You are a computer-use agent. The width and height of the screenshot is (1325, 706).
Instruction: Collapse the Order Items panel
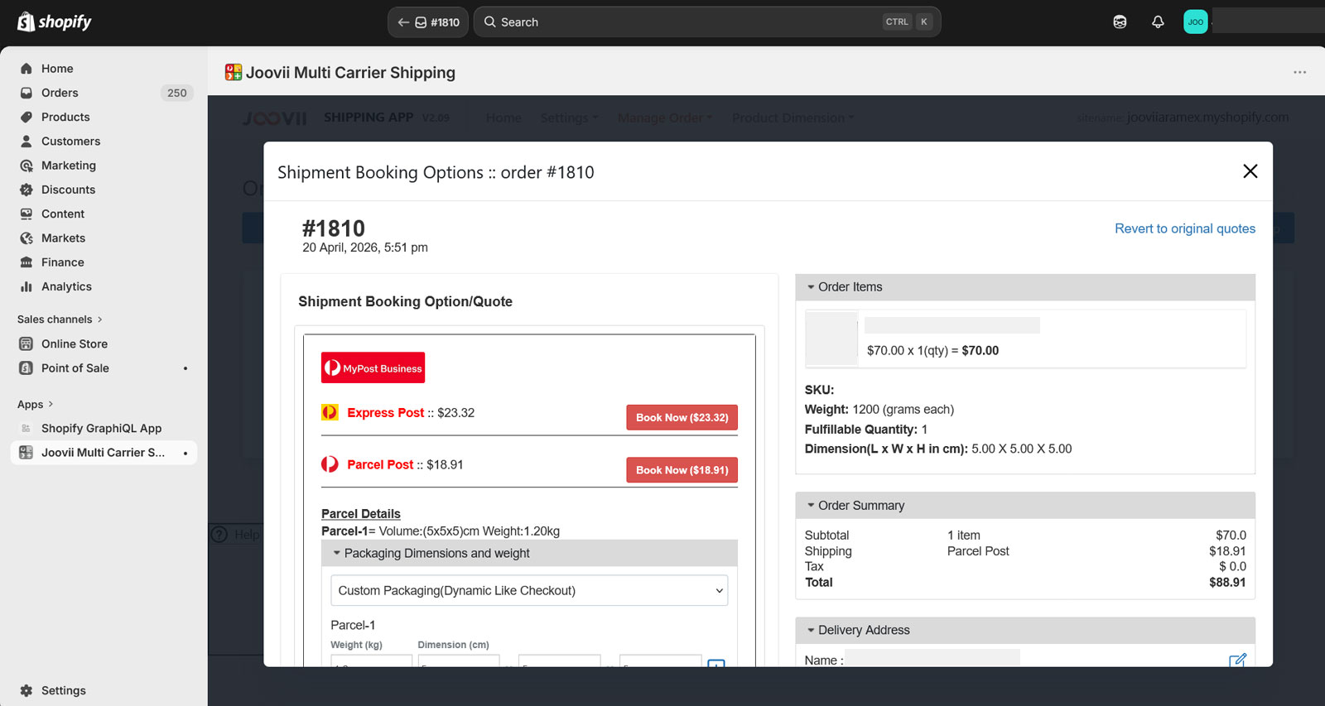pos(1025,287)
